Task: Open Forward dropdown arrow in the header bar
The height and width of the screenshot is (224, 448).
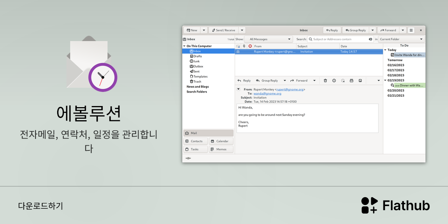Action: [403, 30]
